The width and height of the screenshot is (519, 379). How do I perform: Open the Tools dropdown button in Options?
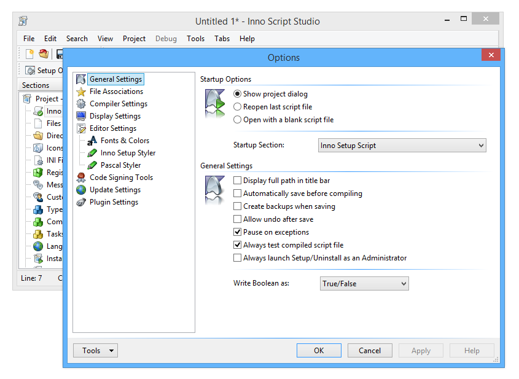(x=95, y=351)
